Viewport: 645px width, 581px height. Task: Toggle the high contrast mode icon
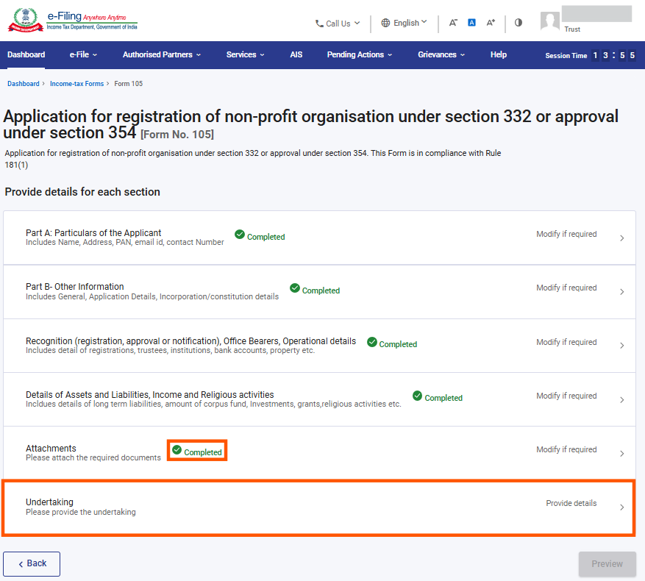[519, 23]
